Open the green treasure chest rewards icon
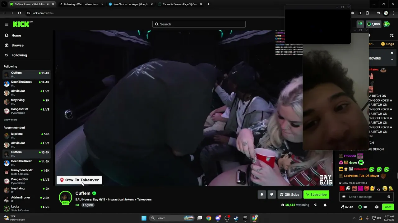 point(360,24)
